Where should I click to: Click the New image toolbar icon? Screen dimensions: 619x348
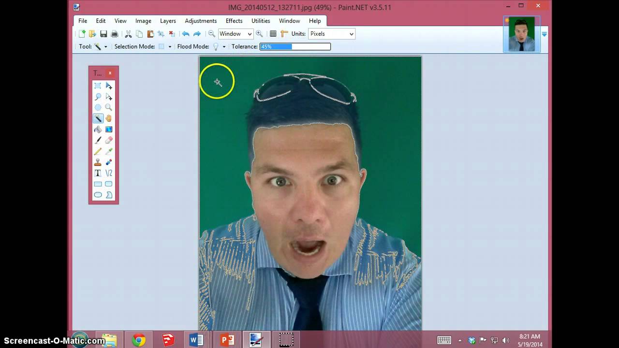pyautogui.click(x=82, y=34)
